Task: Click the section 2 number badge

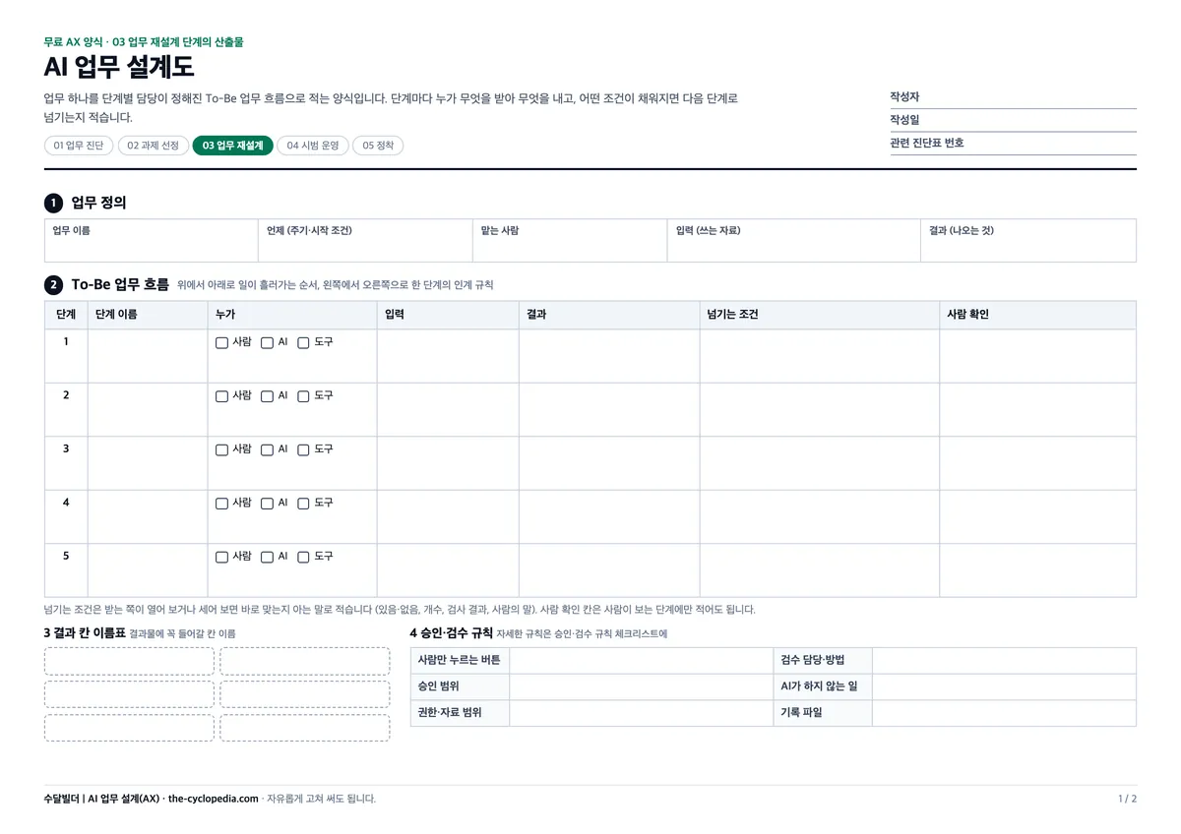Action: click(x=53, y=286)
